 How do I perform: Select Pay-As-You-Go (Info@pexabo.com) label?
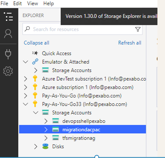pos(82,96)
